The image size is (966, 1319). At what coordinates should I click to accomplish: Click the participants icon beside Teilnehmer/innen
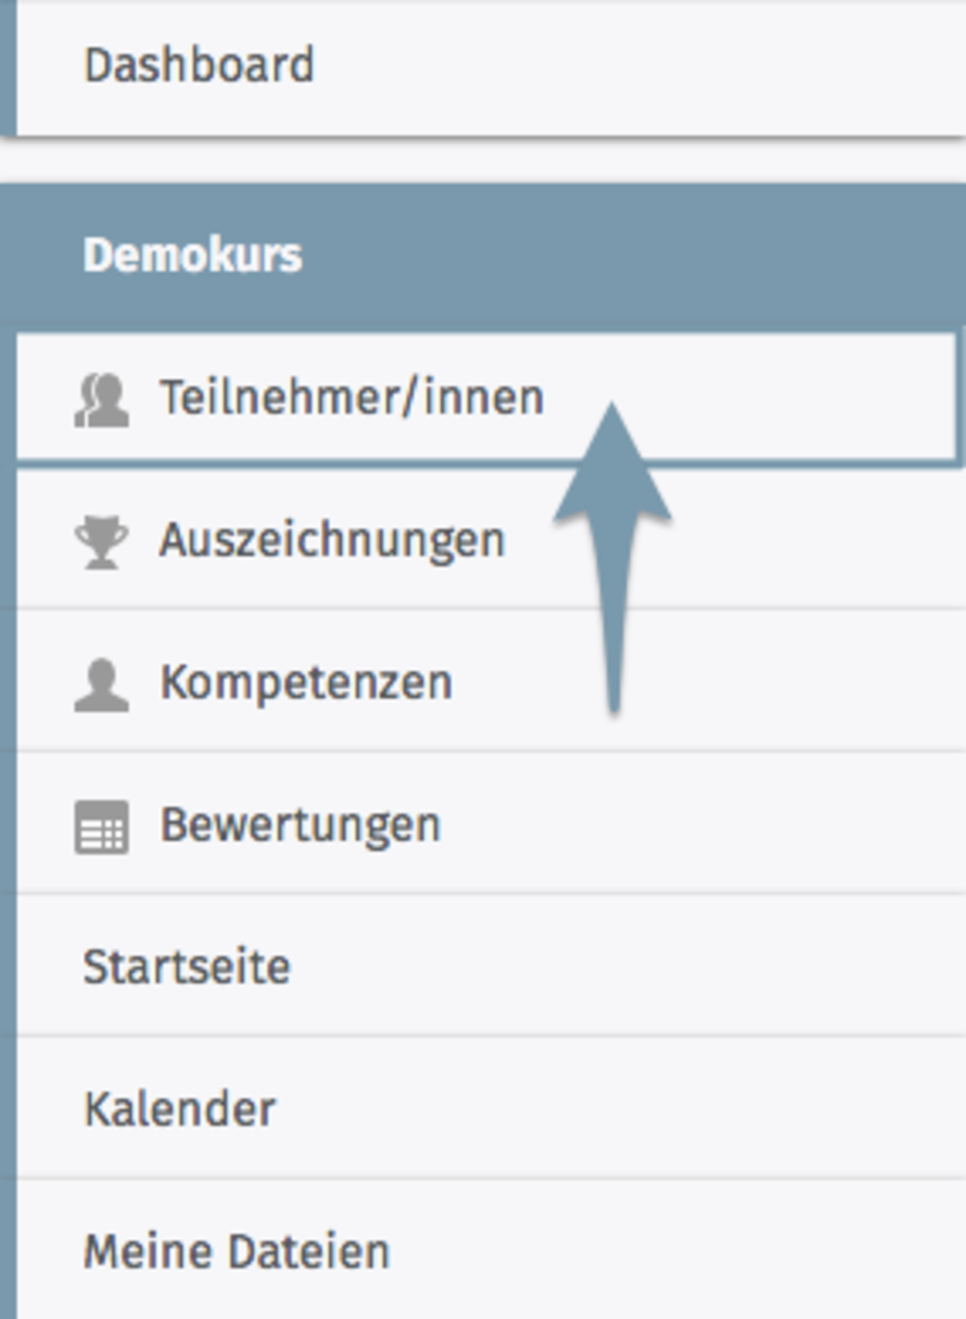(x=101, y=399)
